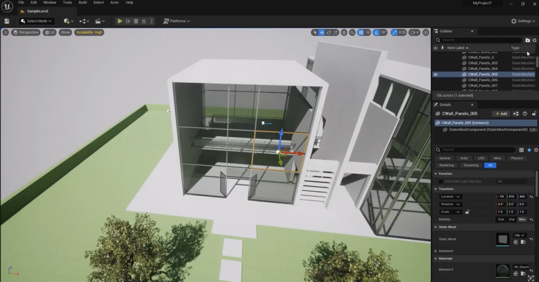Sort the Outliner by Item Label column
The width and height of the screenshot is (539, 282).
coord(458,48)
